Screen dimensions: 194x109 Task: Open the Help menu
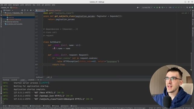tap(53, 5)
